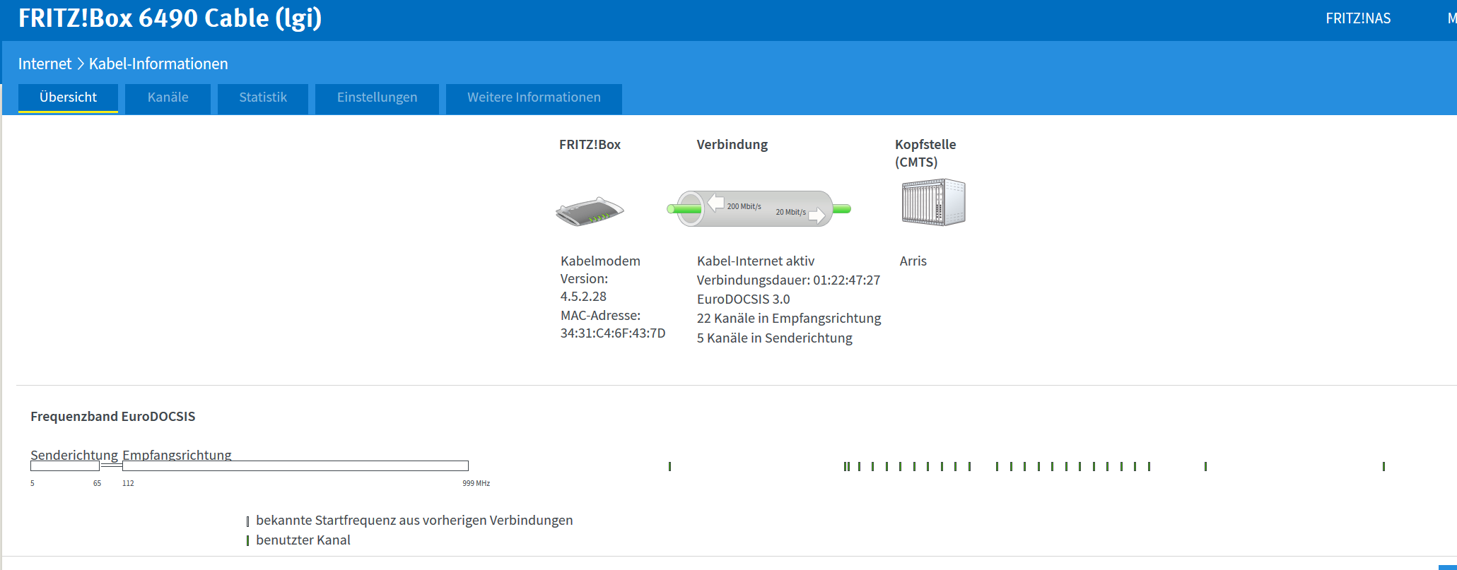Select the Weitere Informationen tab

(x=534, y=97)
